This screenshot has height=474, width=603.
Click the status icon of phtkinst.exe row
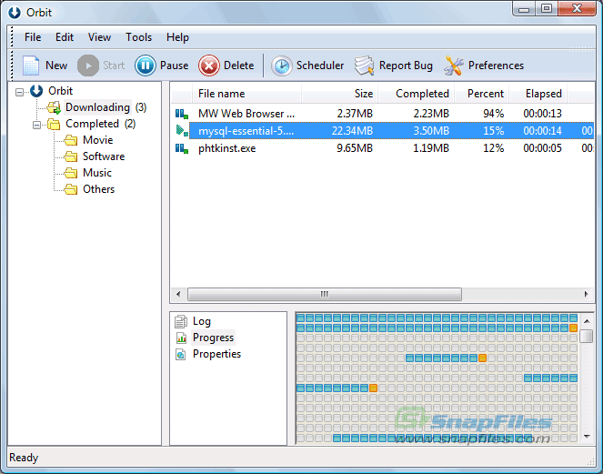click(x=182, y=148)
